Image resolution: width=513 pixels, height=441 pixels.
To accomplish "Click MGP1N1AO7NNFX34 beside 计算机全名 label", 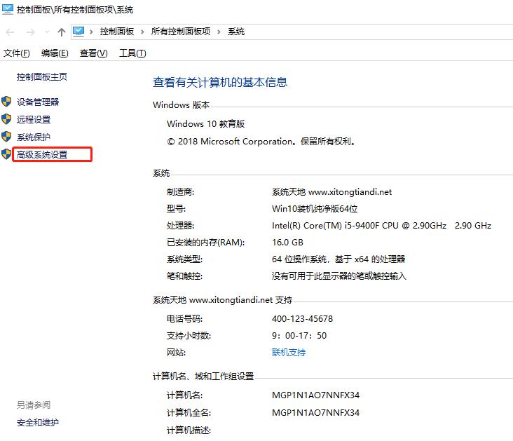I will 315,412.
